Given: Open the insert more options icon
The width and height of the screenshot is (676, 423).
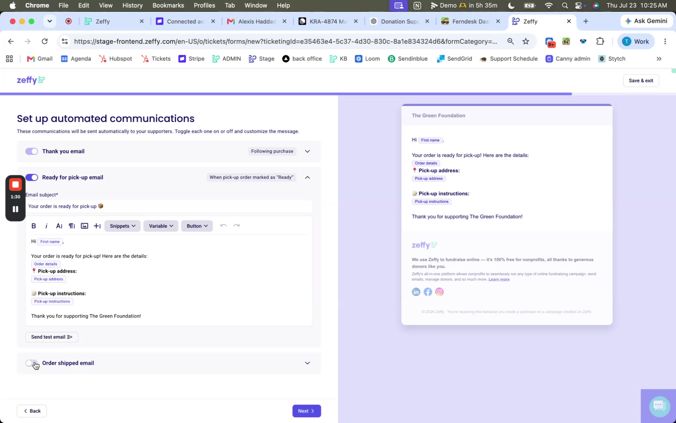Looking at the screenshot, I should point(97,226).
